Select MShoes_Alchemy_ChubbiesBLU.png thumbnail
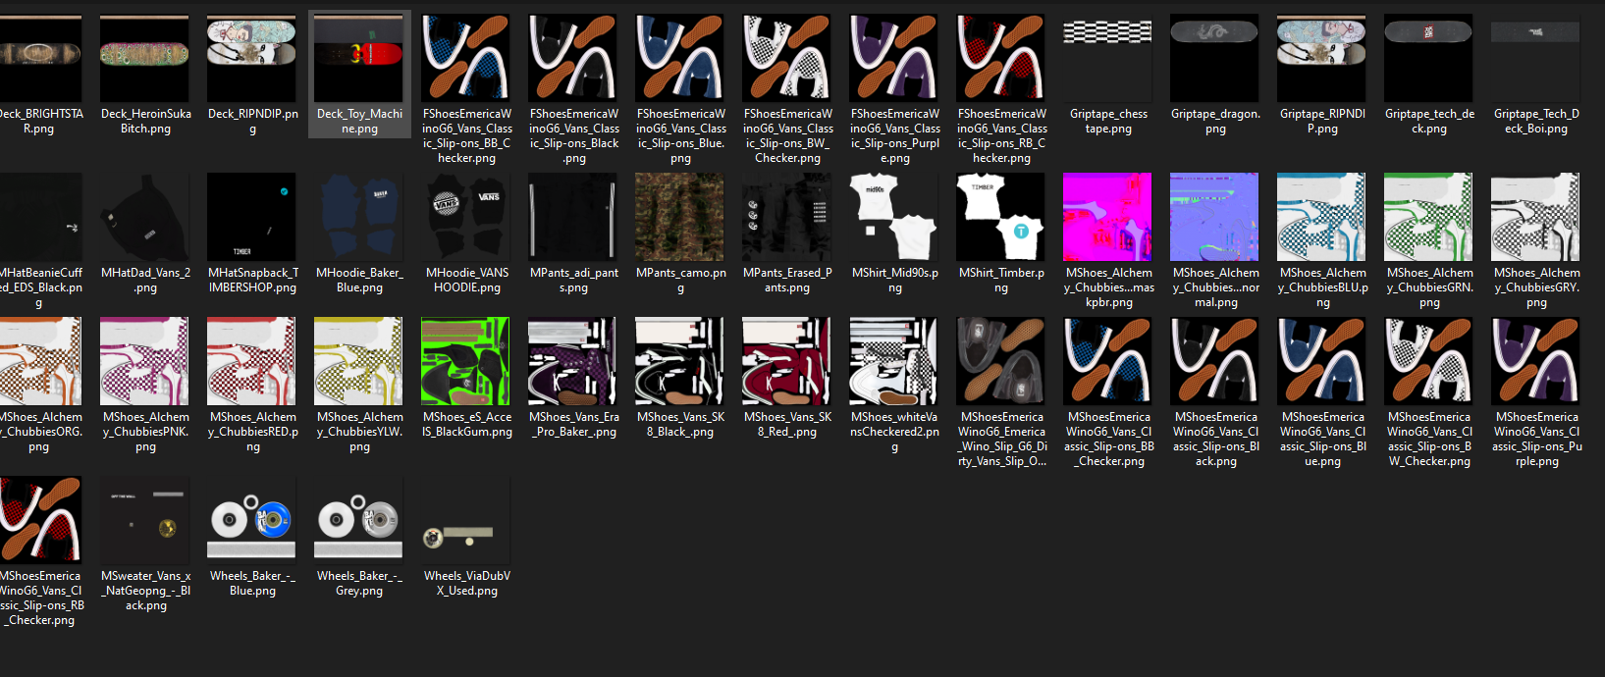The image size is (1605, 677). coord(1322,218)
